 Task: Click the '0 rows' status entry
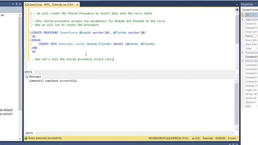232,138
